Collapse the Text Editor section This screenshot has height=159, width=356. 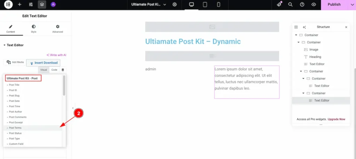pos(5,45)
